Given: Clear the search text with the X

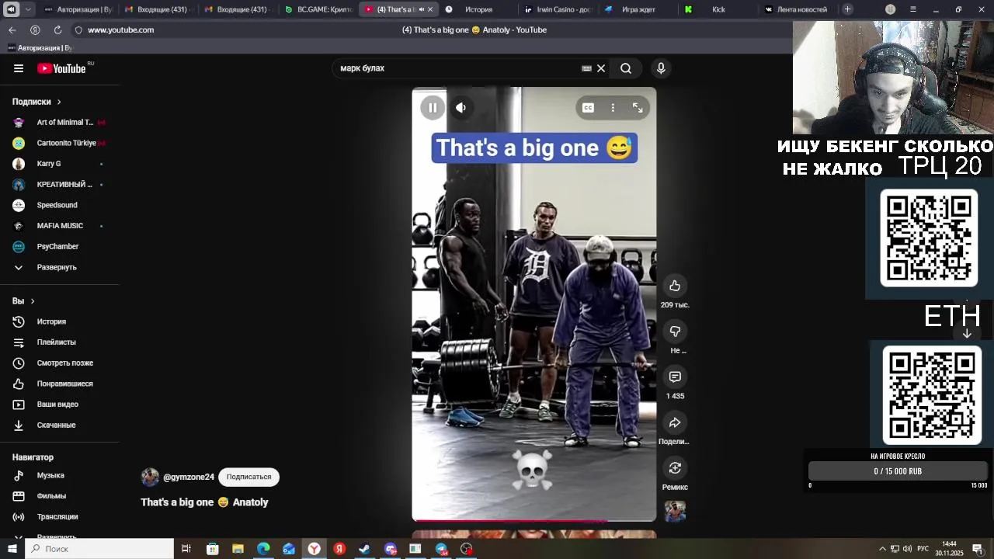Looking at the screenshot, I should (601, 68).
